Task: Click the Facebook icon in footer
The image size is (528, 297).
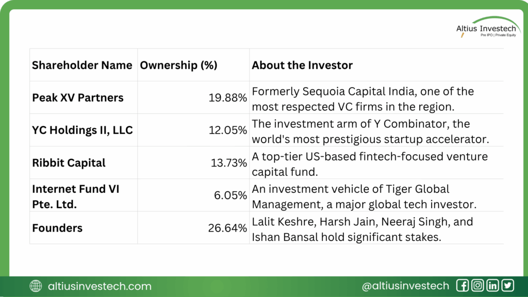Action: click(x=463, y=286)
